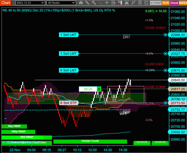Click the +1.0% level label

[149, 20]
